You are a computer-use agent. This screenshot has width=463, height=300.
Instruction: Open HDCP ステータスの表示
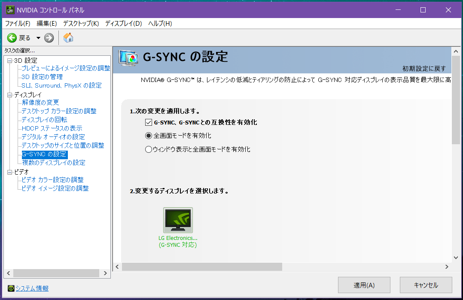(52, 128)
